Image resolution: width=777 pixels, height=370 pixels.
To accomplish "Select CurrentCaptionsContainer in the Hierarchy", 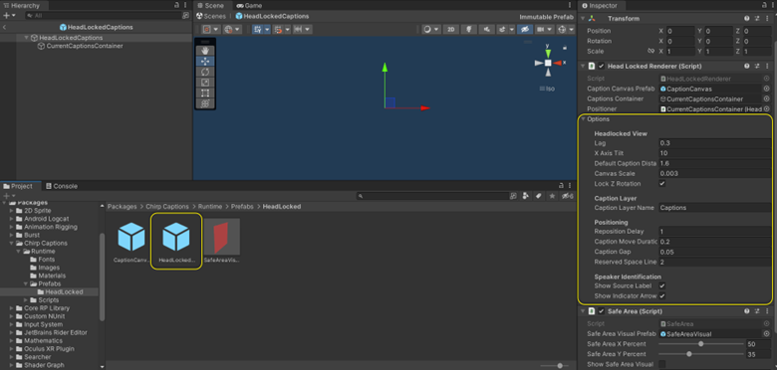I will tap(81, 46).
